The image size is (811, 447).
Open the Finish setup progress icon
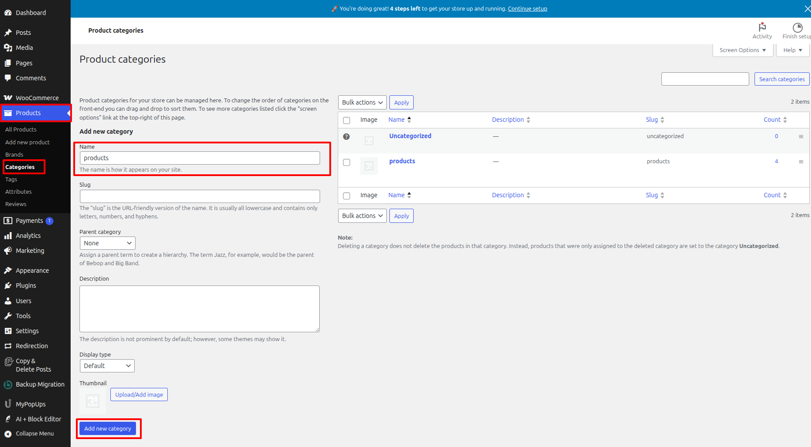click(797, 27)
